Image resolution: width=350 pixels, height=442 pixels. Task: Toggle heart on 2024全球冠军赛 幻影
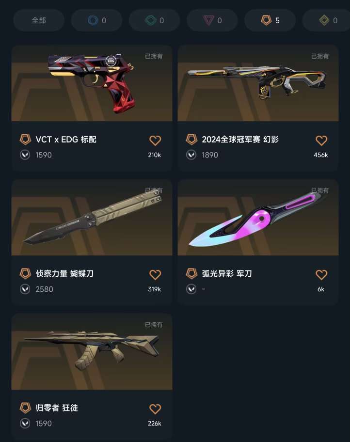(x=321, y=141)
